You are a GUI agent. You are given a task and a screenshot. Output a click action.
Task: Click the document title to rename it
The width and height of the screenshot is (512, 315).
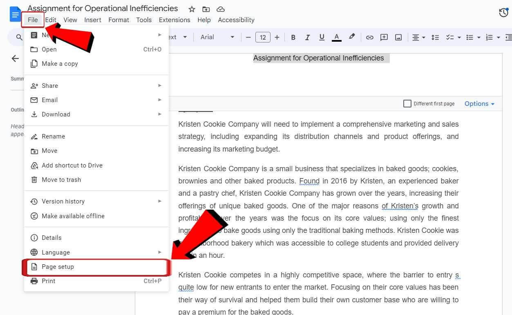tap(102, 8)
